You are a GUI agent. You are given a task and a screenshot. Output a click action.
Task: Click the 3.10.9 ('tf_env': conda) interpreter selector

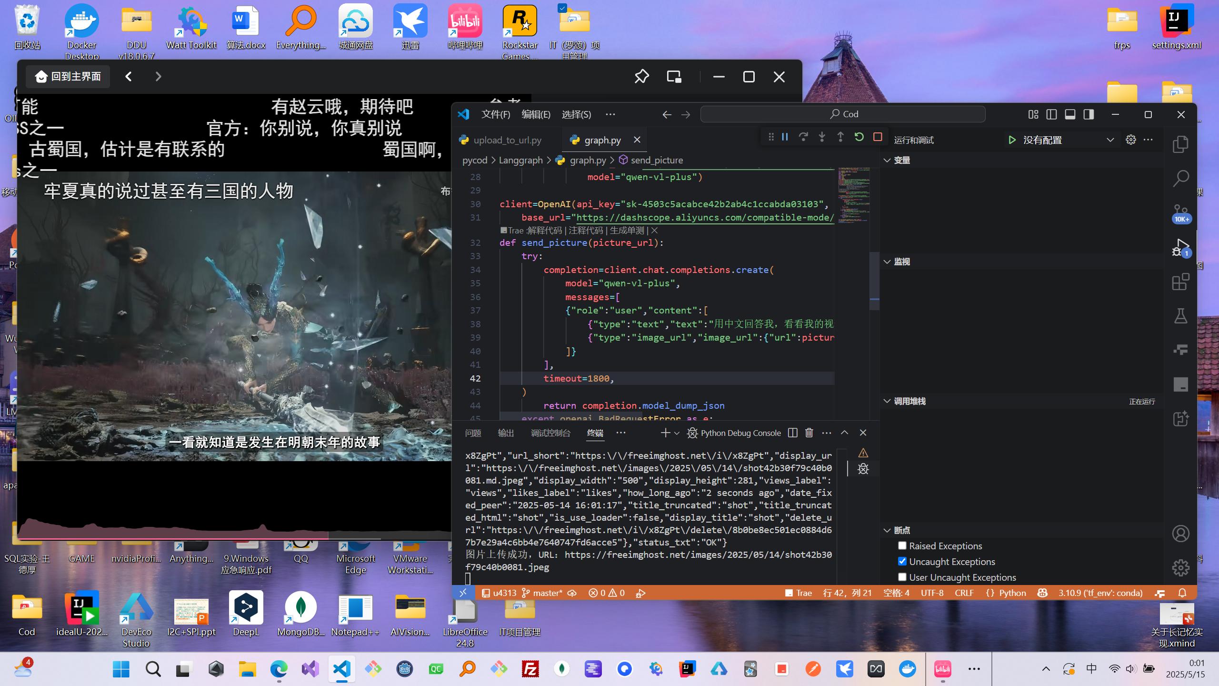tap(1100, 593)
